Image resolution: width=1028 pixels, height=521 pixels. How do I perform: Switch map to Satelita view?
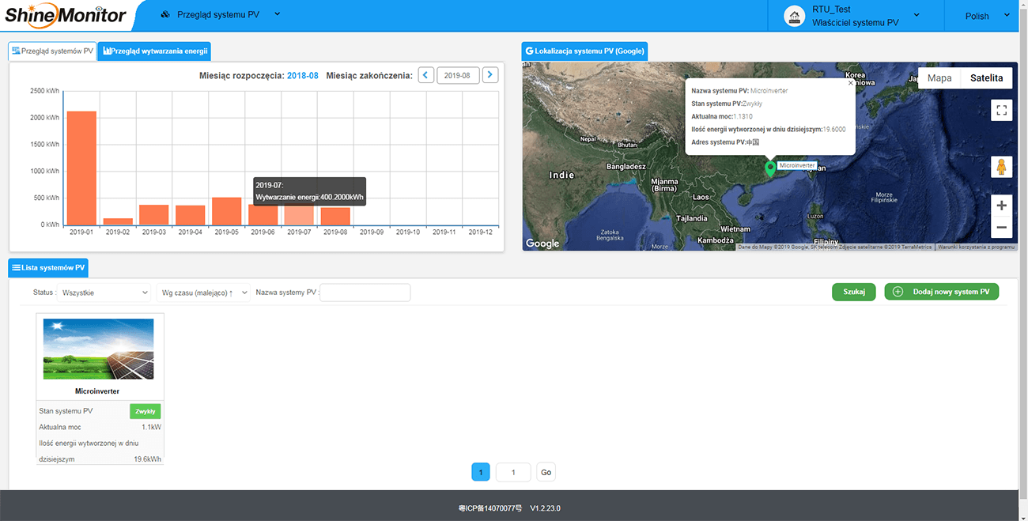point(986,77)
